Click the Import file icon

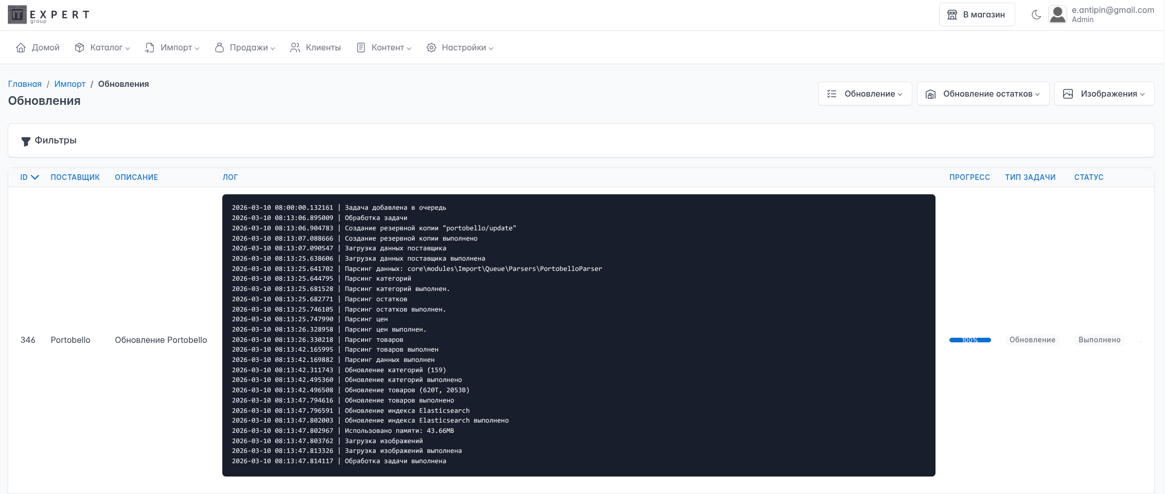click(149, 48)
